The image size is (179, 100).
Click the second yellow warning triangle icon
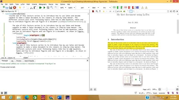pos(146,8)
